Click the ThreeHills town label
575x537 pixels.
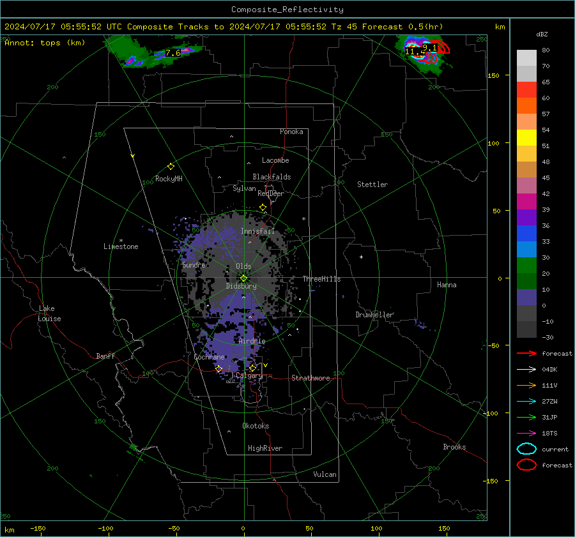pos(321,279)
